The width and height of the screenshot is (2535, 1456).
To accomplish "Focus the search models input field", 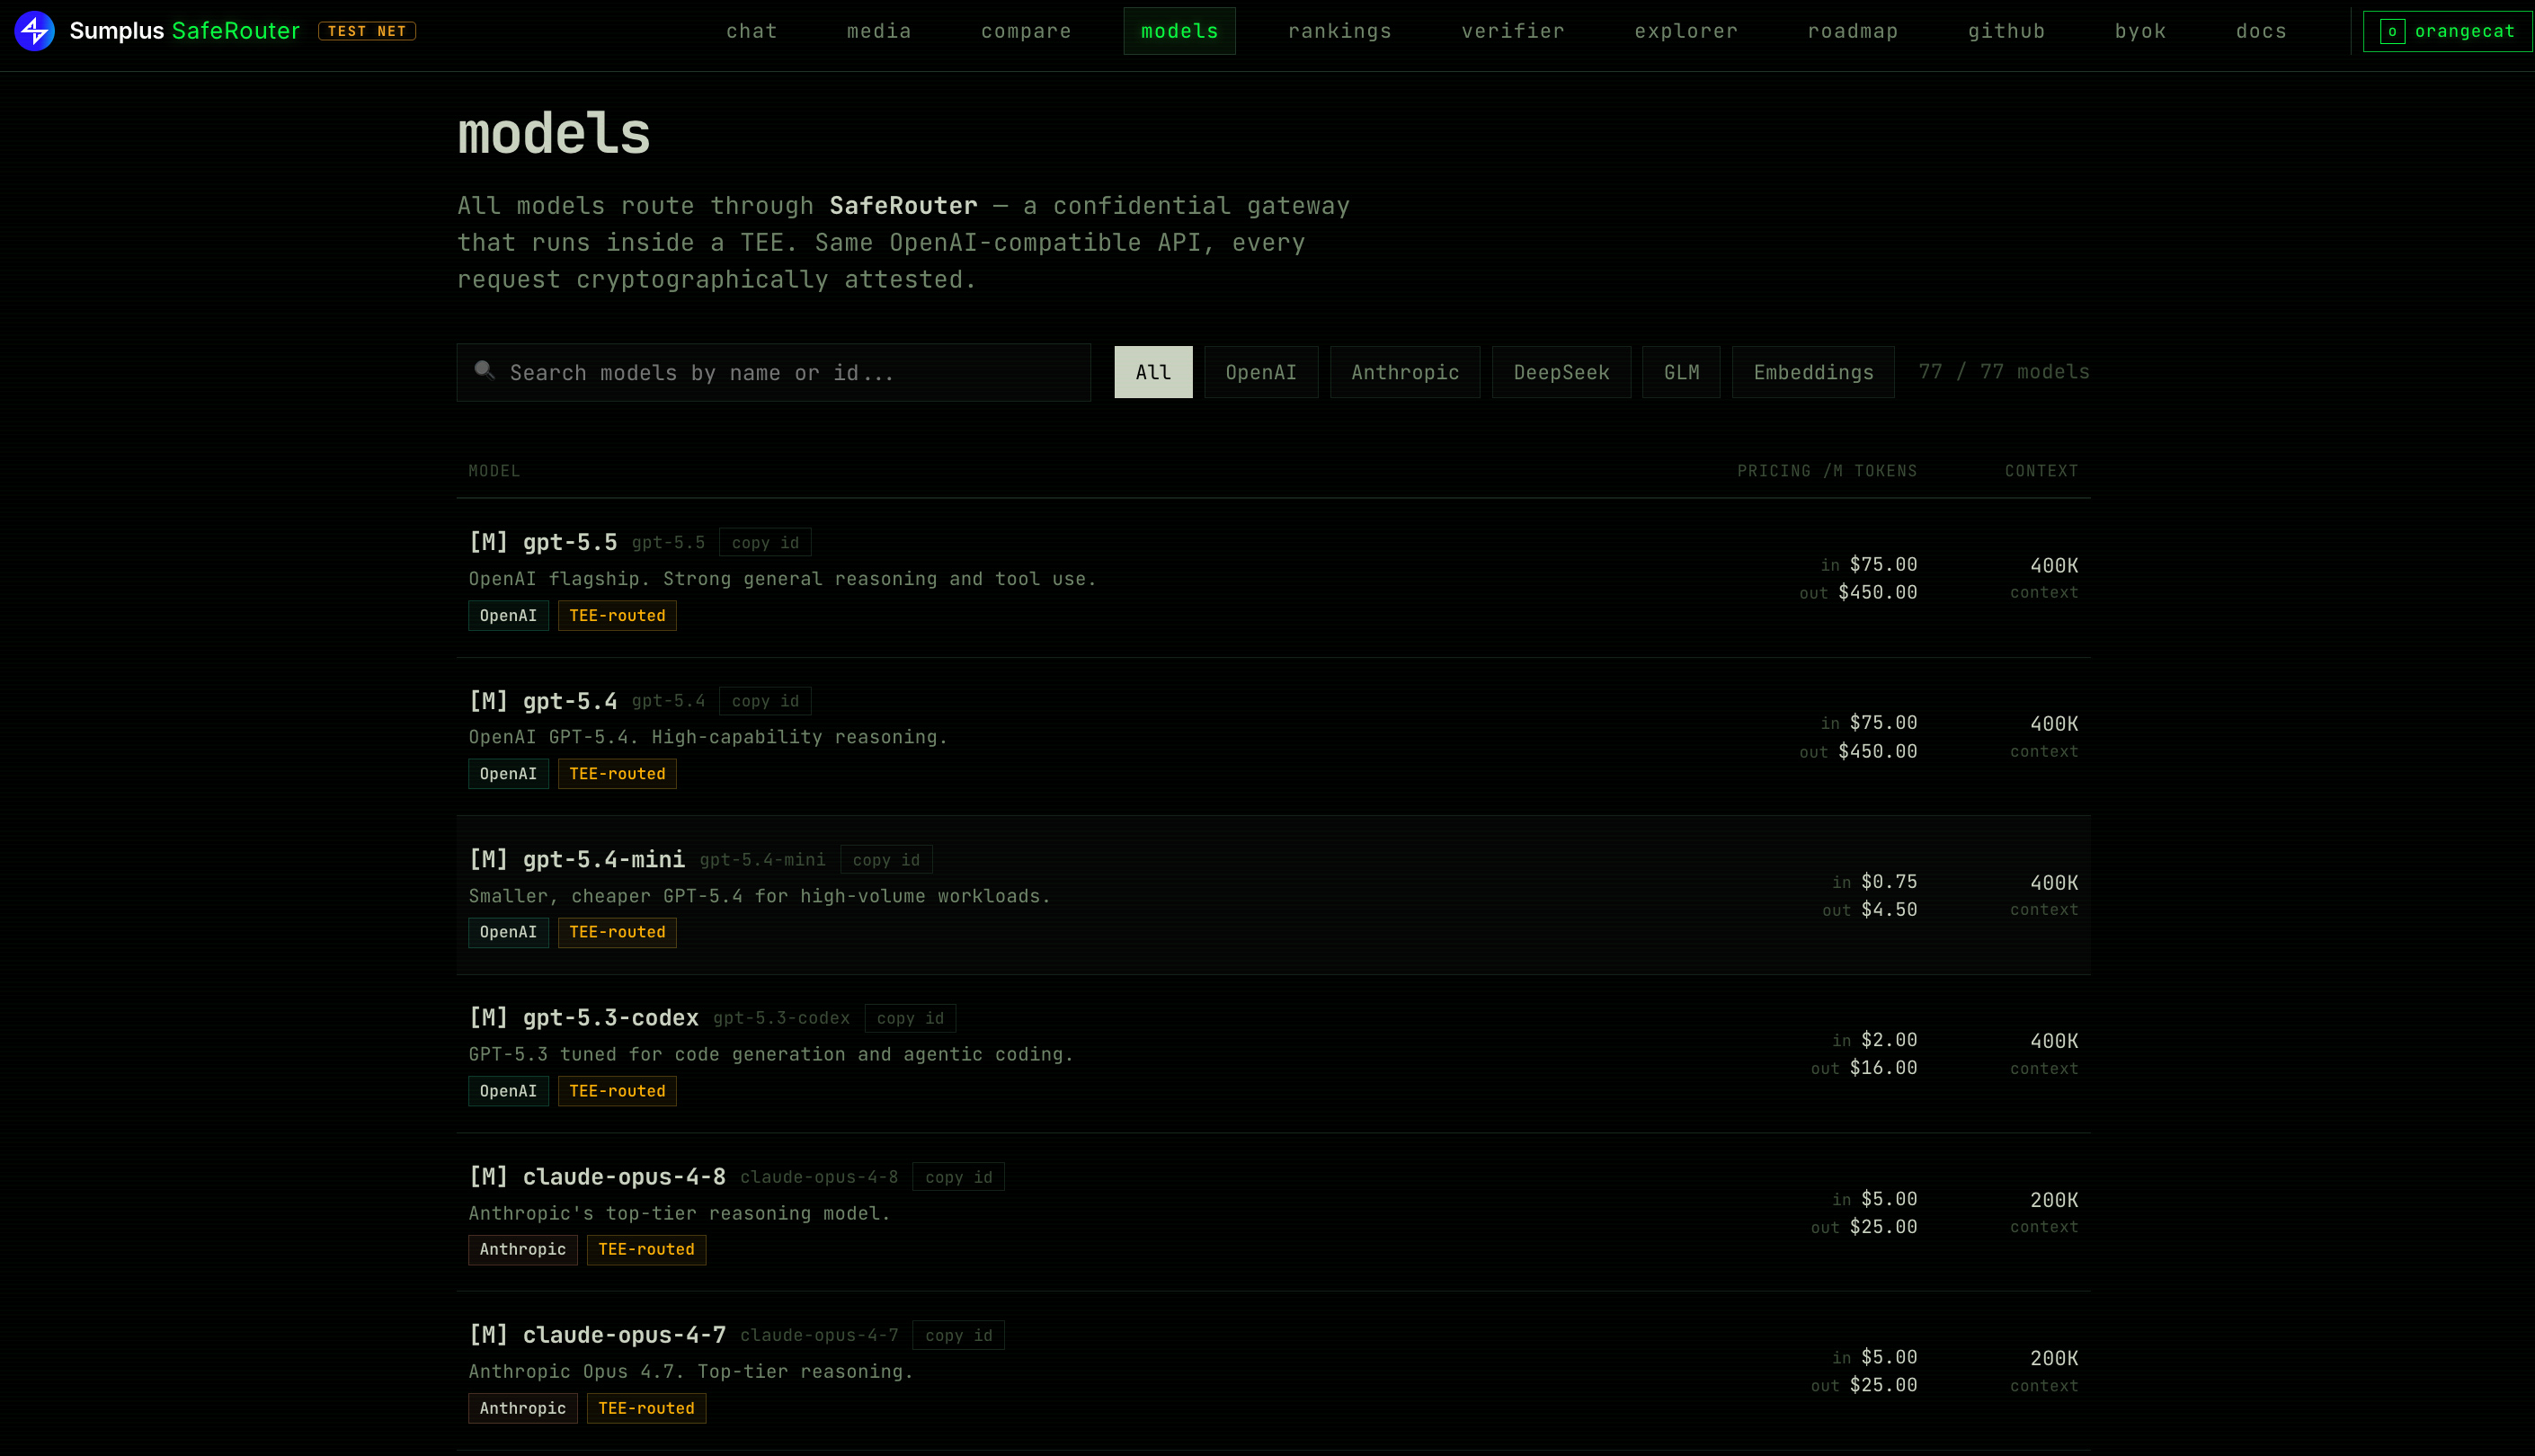I will 773,372.
